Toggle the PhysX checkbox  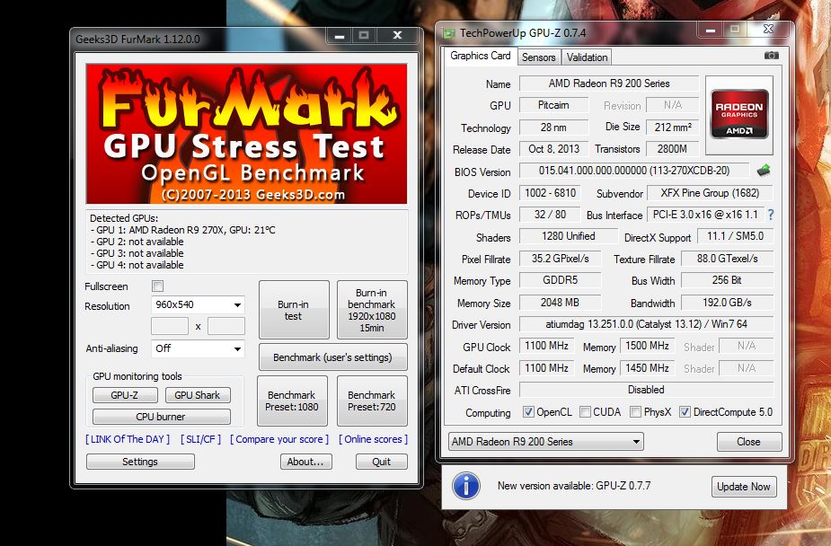[x=635, y=412]
